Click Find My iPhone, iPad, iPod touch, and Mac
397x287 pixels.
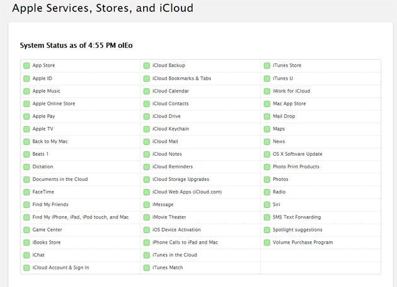[80, 217]
